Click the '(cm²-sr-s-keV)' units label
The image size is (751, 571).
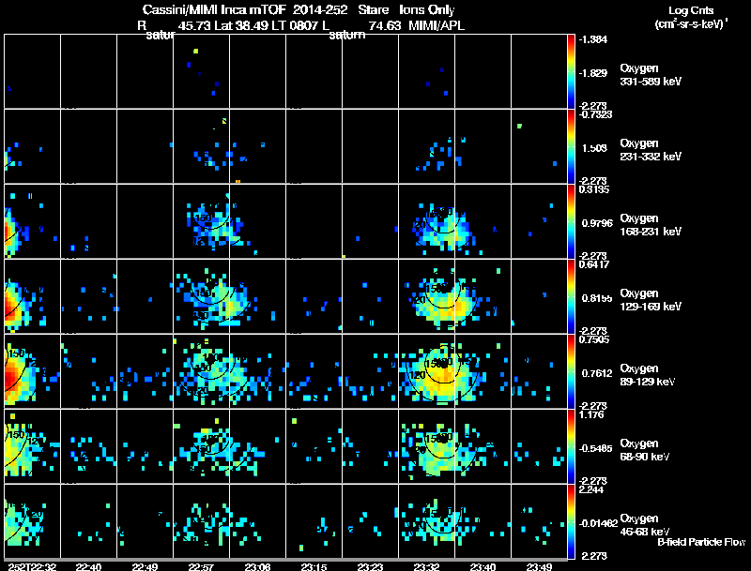tap(691, 24)
